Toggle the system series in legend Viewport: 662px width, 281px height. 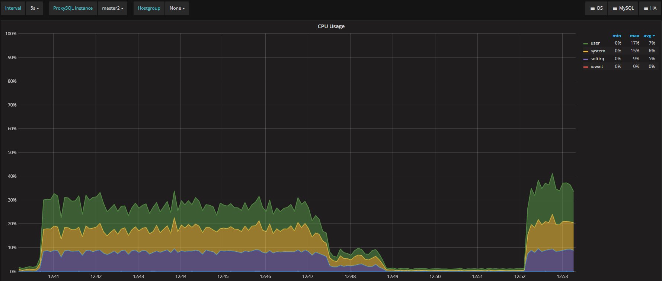coord(598,51)
